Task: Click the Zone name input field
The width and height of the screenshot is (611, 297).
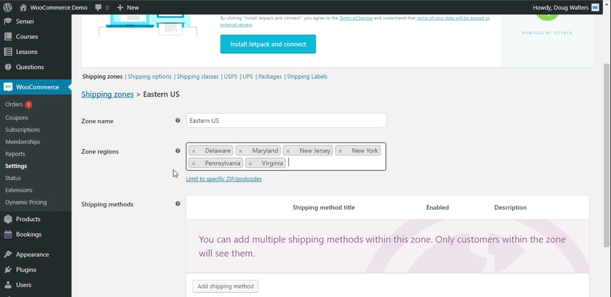Action: pyautogui.click(x=287, y=120)
